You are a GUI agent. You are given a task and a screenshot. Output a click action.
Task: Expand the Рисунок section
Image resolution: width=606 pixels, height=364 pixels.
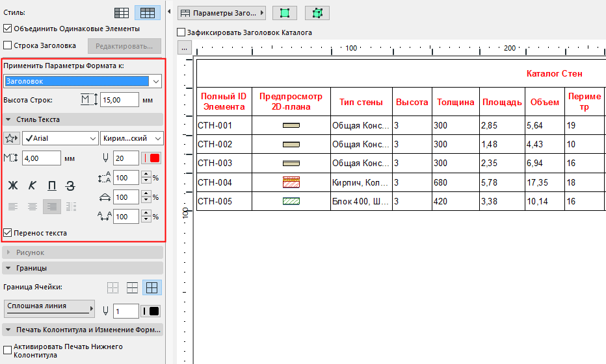83,252
